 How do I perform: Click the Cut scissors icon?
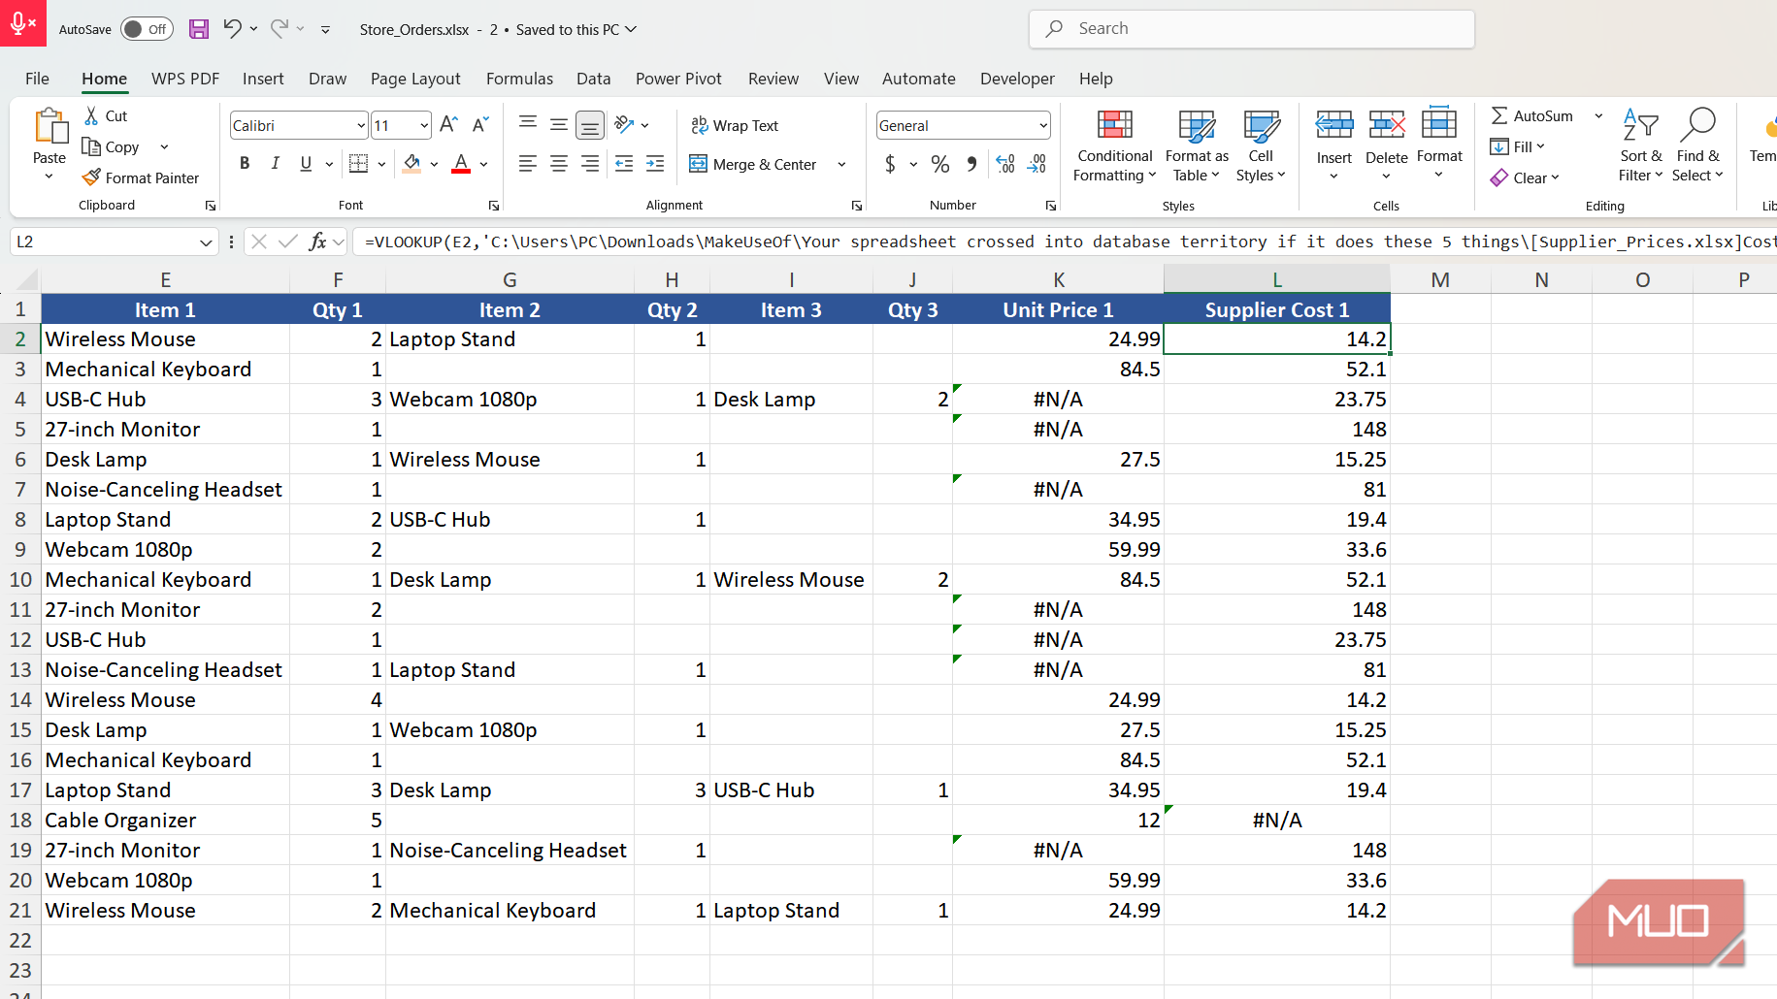(x=92, y=115)
